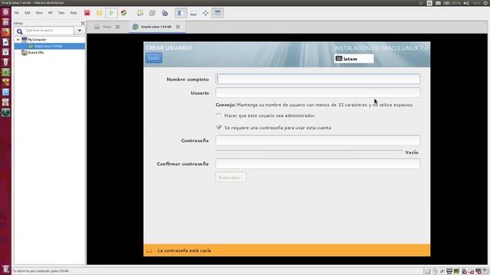Click the yellow suspend VM toolbar icon
Screen dimensions: 490x275
coord(99,13)
